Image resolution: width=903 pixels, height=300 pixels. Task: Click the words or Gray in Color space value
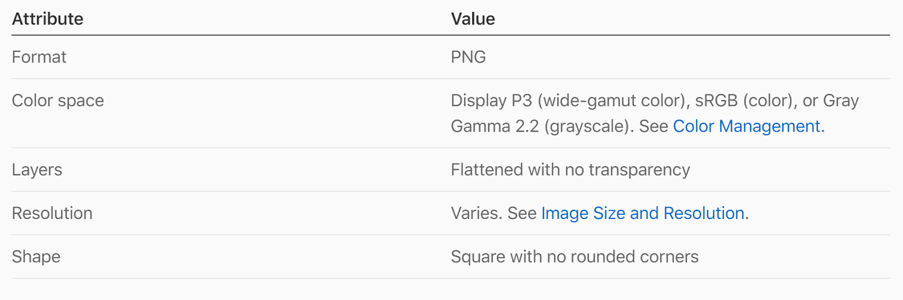tap(831, 101)
